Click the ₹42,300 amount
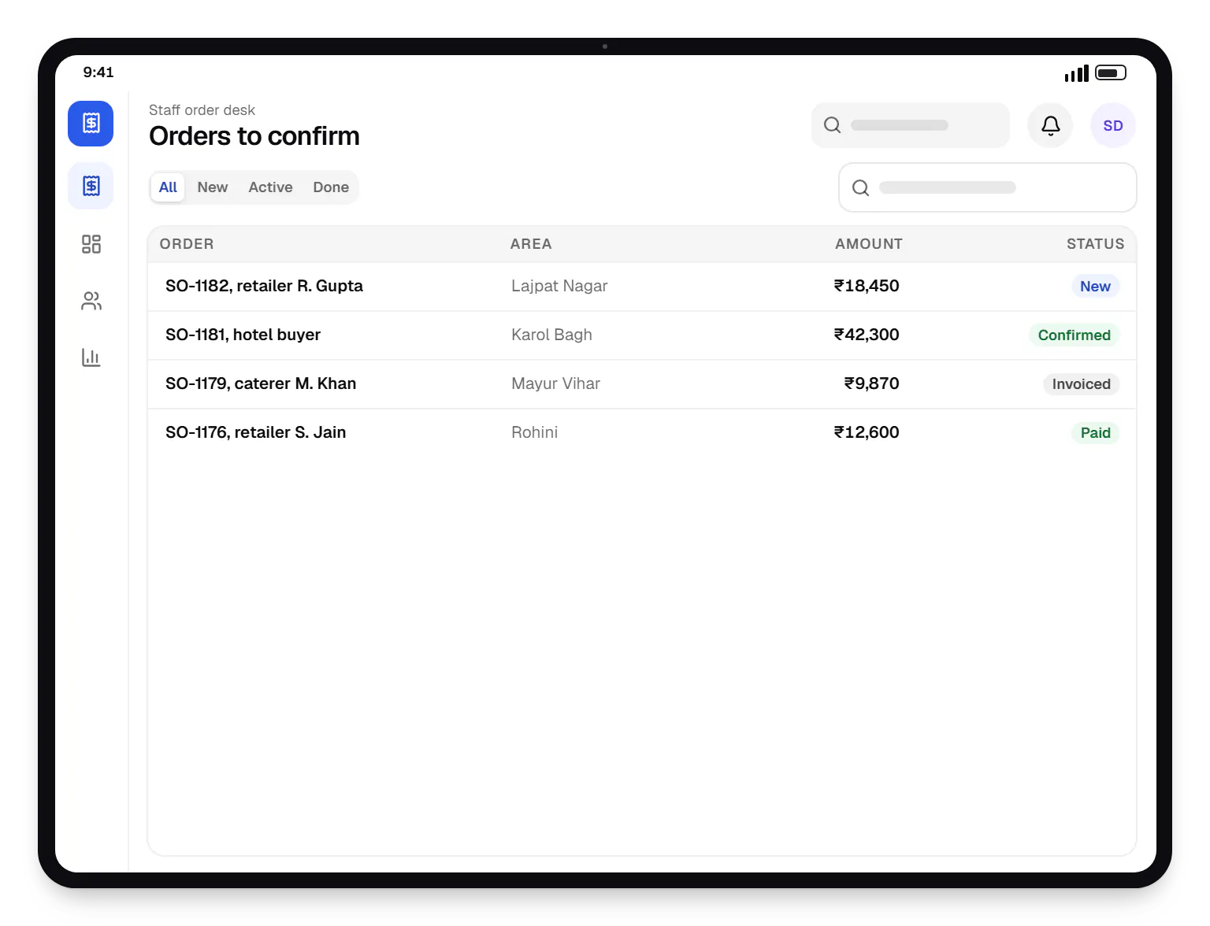This screenshot has width=1210, height=926. coord(867,335)
